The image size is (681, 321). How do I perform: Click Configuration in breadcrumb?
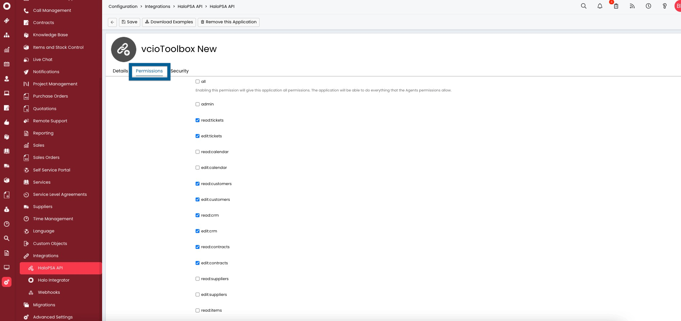(x=123, y=6)
